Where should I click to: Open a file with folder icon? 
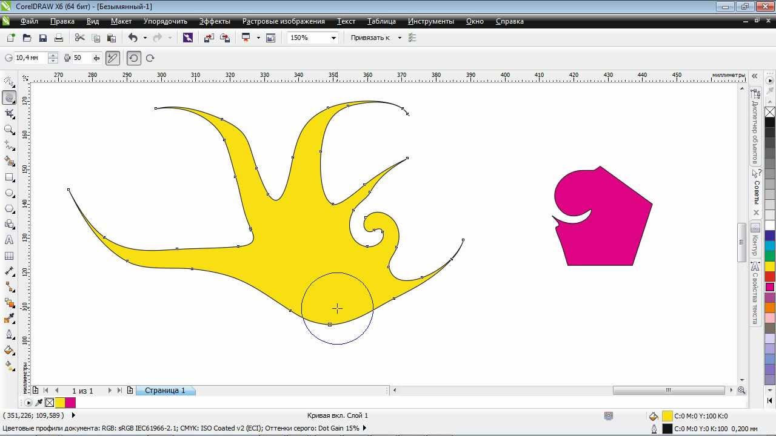(x=27, y=38)
